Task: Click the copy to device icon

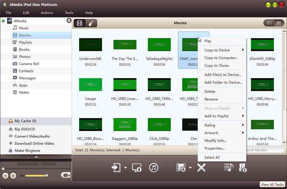Action: click(x=116, y=167)
